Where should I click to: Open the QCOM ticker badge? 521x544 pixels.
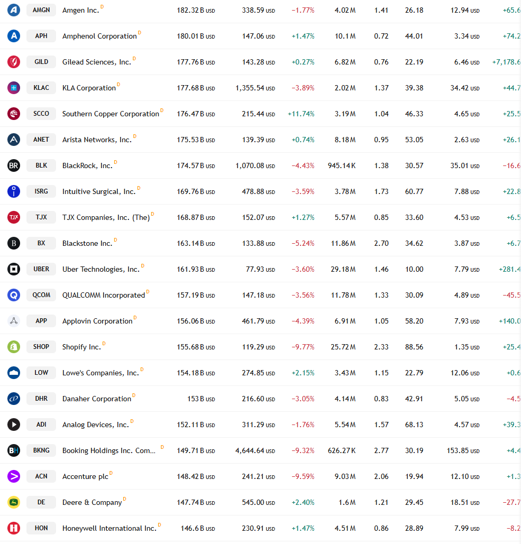click(x=41, y=295)
